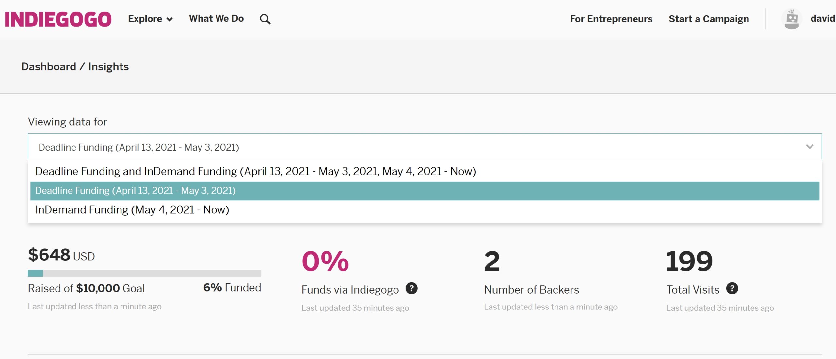
Task: Click Last updated text under Total Visits
Action: (x=720, y=308)
